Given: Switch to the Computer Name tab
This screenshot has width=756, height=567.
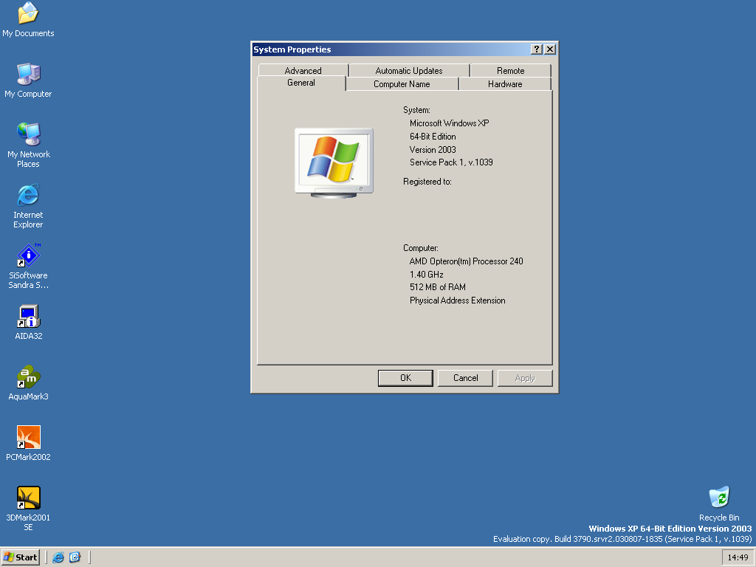Looking at the screenshot, I should [x=402, y=84].
